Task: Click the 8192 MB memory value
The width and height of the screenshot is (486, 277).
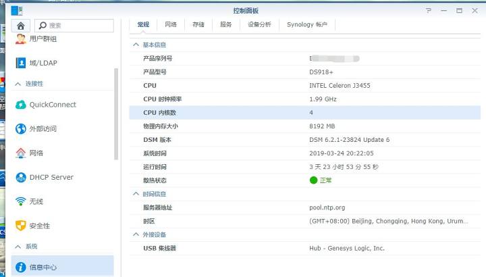Action: (x=322, y=126)
